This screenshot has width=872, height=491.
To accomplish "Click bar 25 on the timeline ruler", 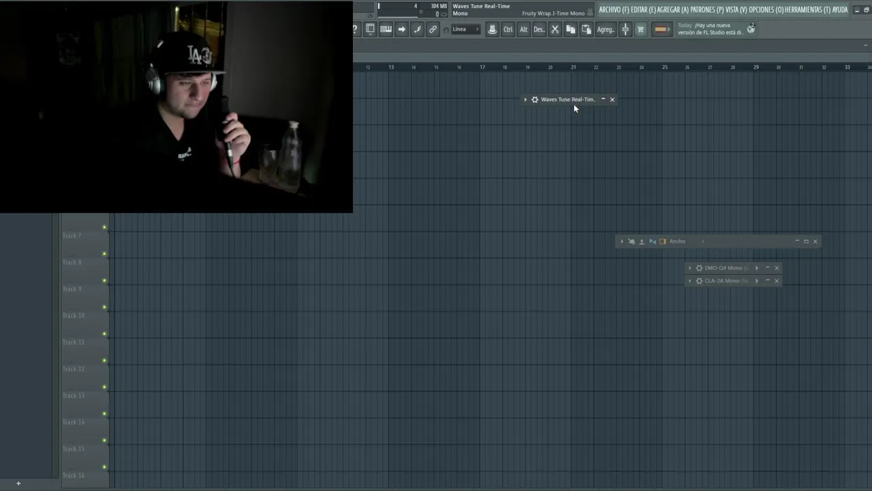I will 665,67.
